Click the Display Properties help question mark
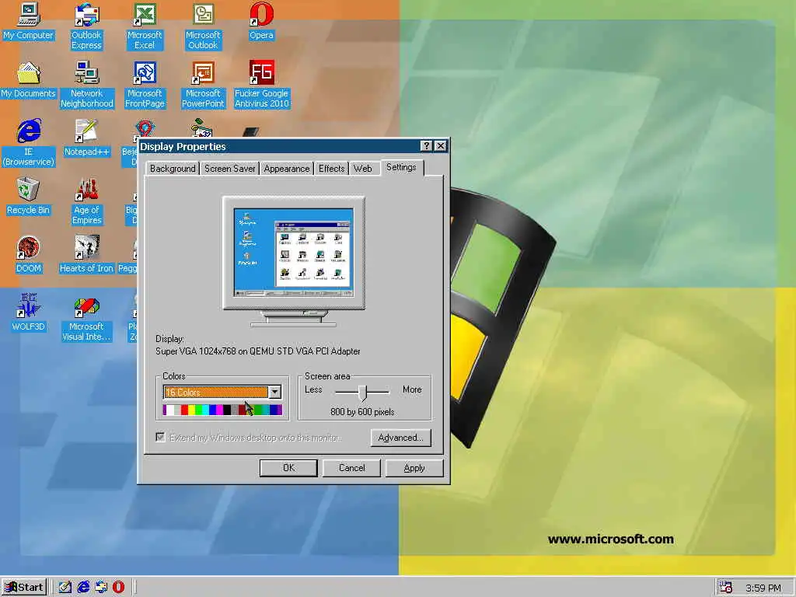This screenshot has height=597, width=796. click(427, 146)
